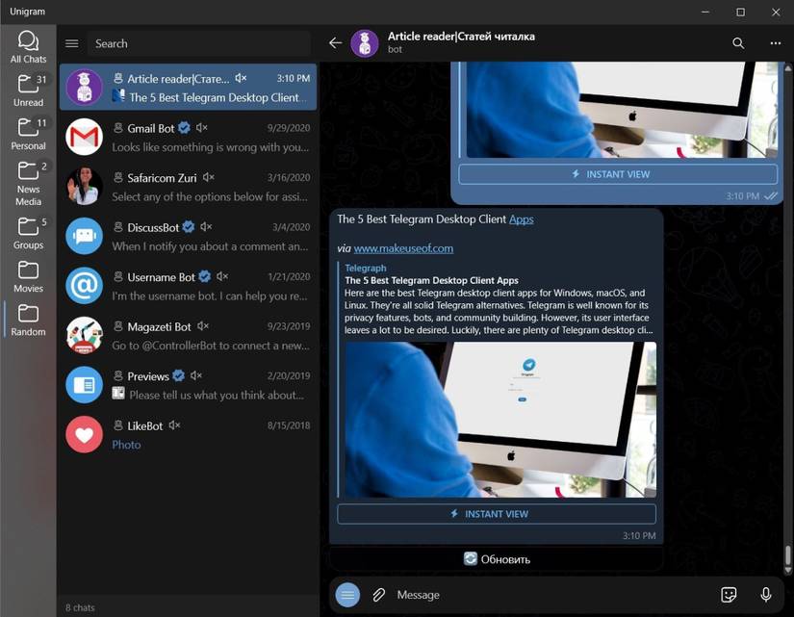Viewport: 794px width, 617px height.
Task: Open the blue bot commands icon
Action: [x=347, y=594]
